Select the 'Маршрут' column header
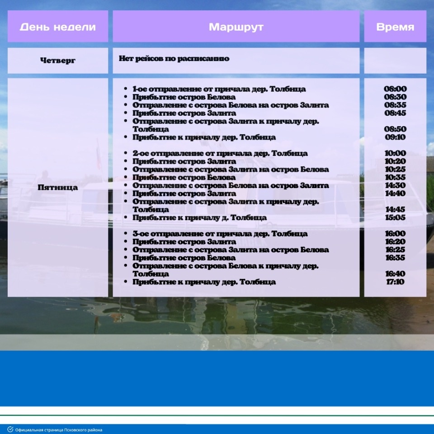Image resolution: width=434 pixels, height=434 pixels. point(237,27)
